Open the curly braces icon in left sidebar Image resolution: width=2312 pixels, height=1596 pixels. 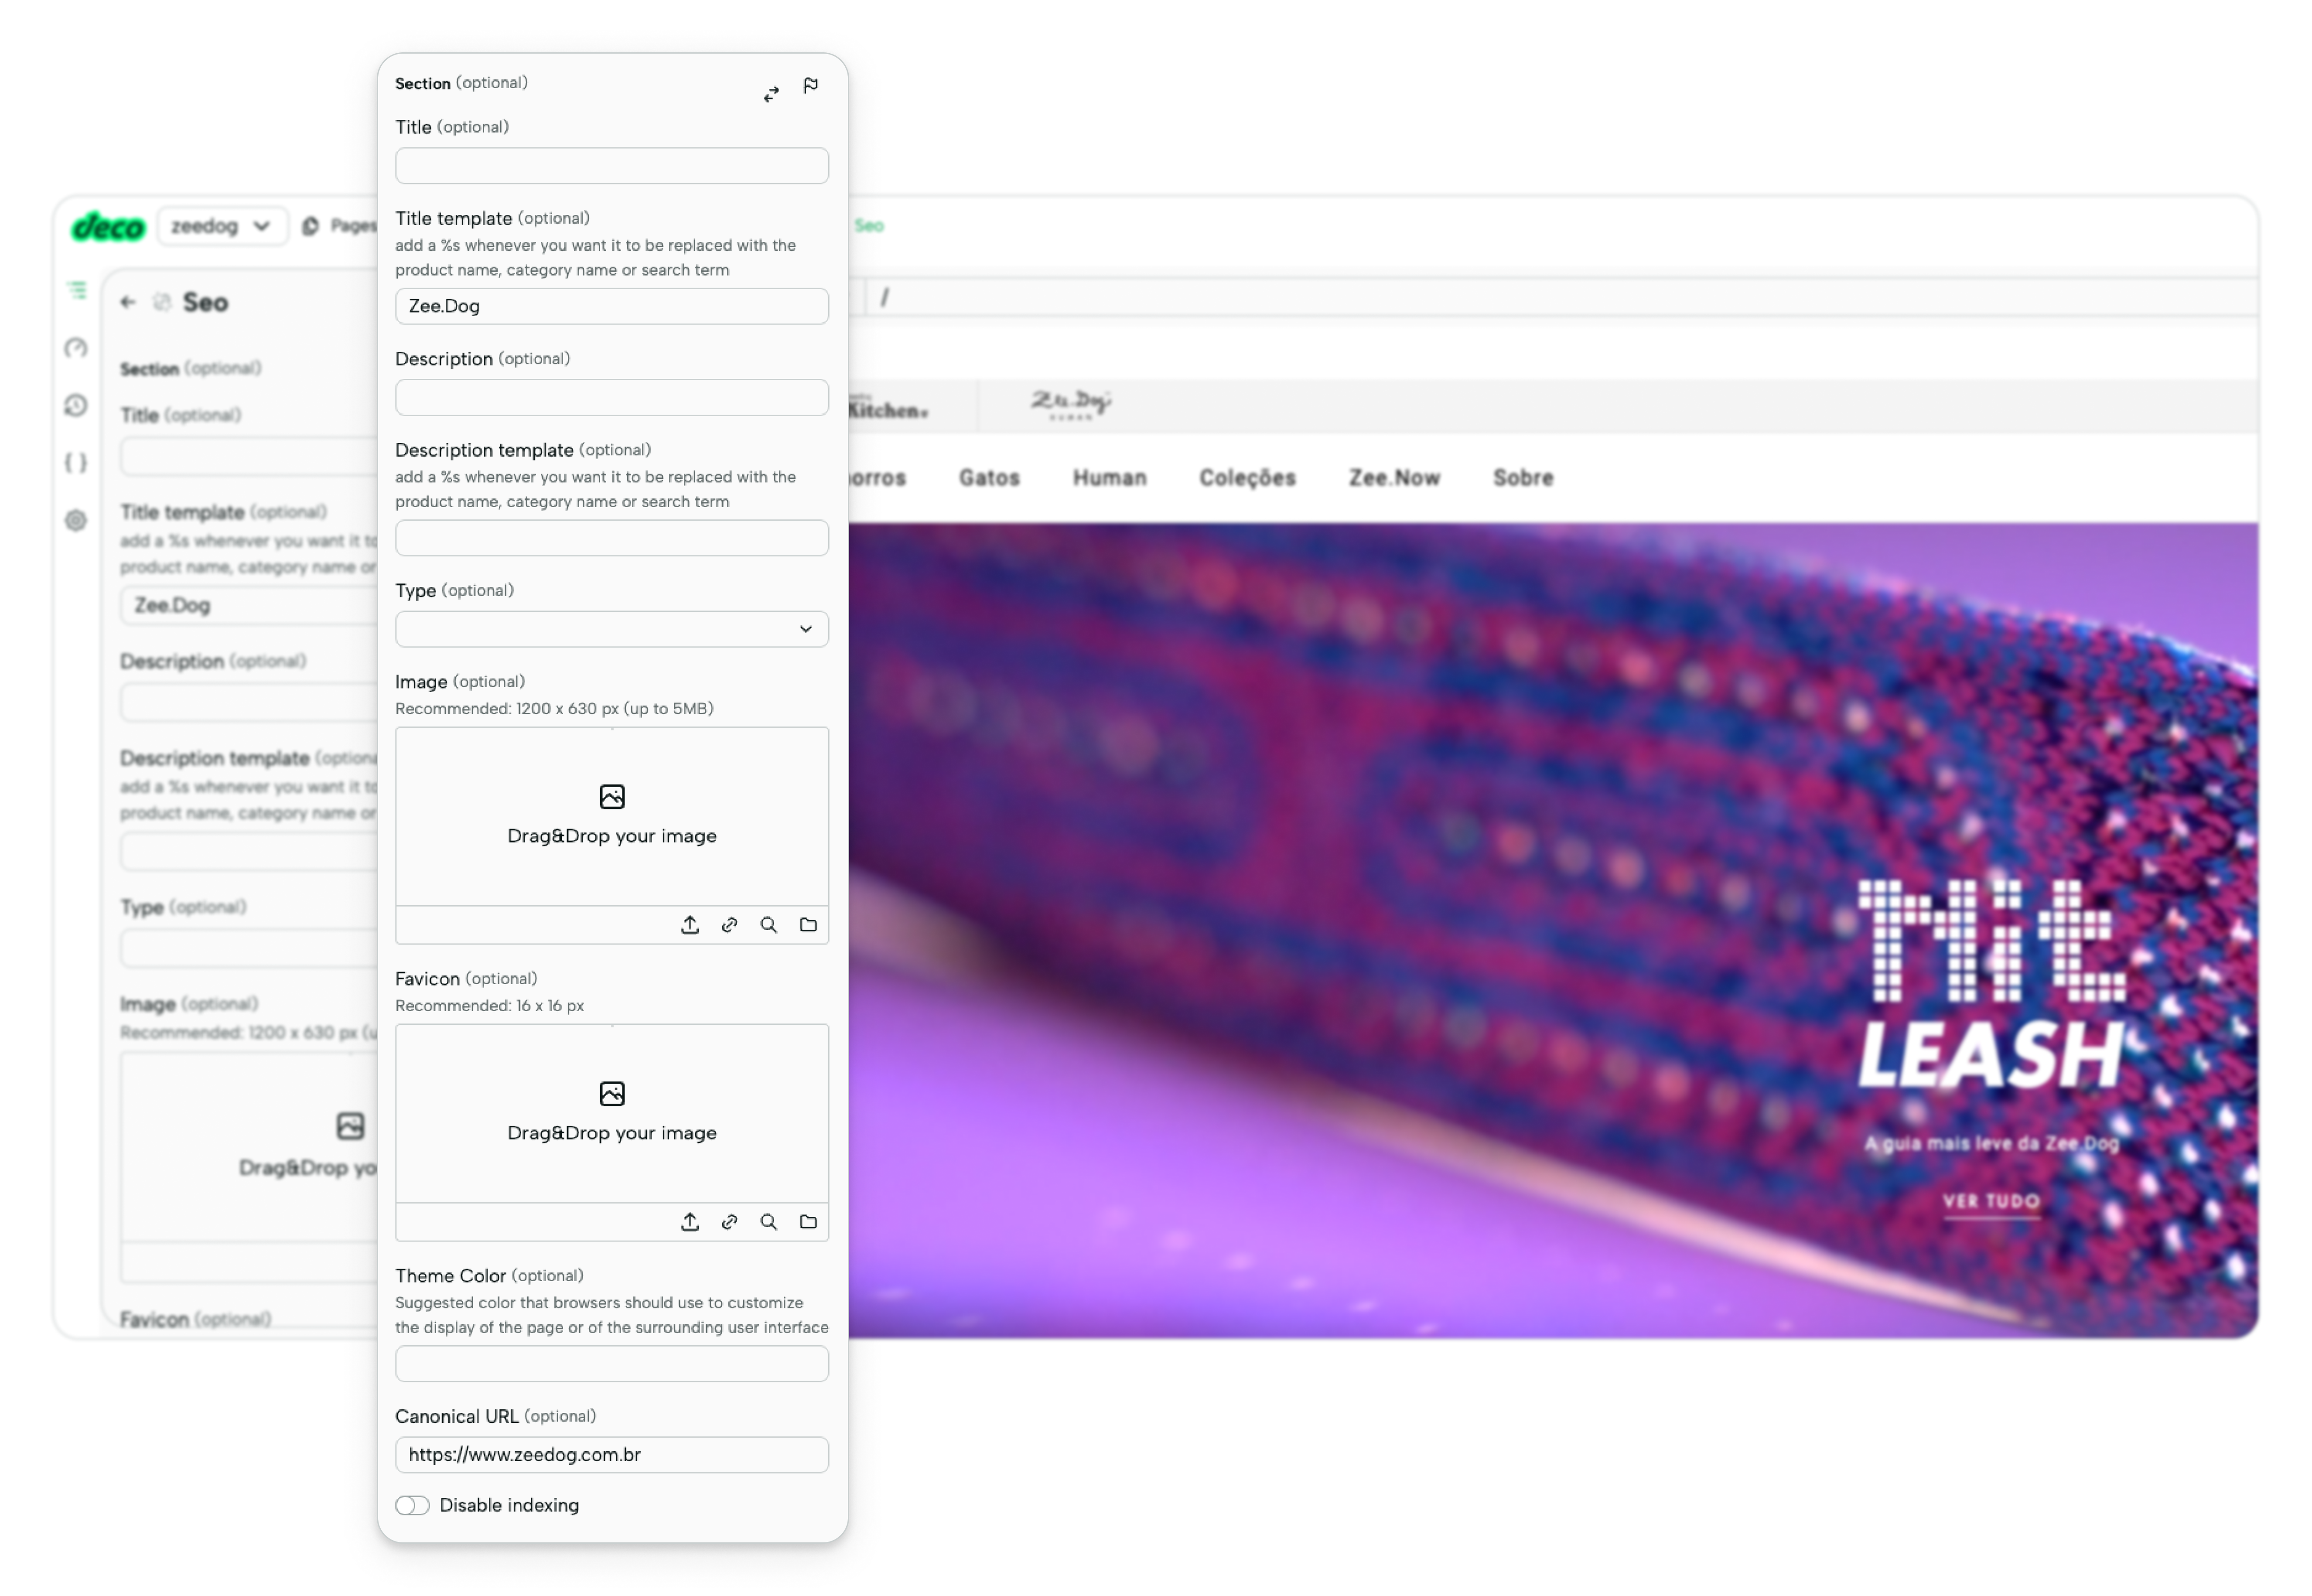[76, 463]
